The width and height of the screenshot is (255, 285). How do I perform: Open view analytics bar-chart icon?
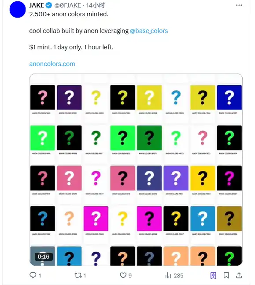[168, 275]
